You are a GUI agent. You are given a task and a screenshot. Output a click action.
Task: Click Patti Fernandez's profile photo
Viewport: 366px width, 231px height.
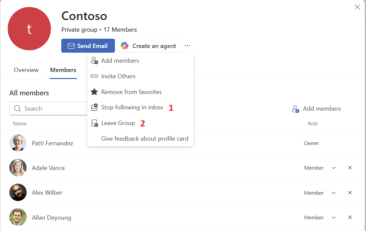[x=18, y=143]
